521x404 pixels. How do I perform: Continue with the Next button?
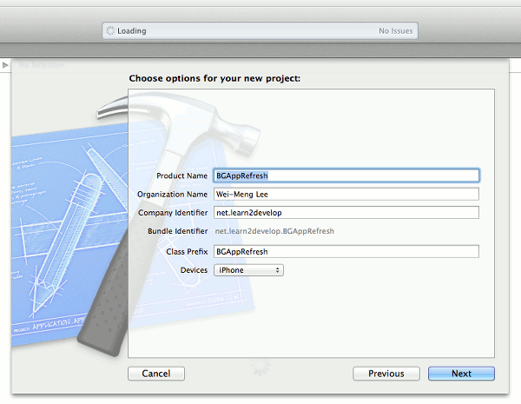461,374
